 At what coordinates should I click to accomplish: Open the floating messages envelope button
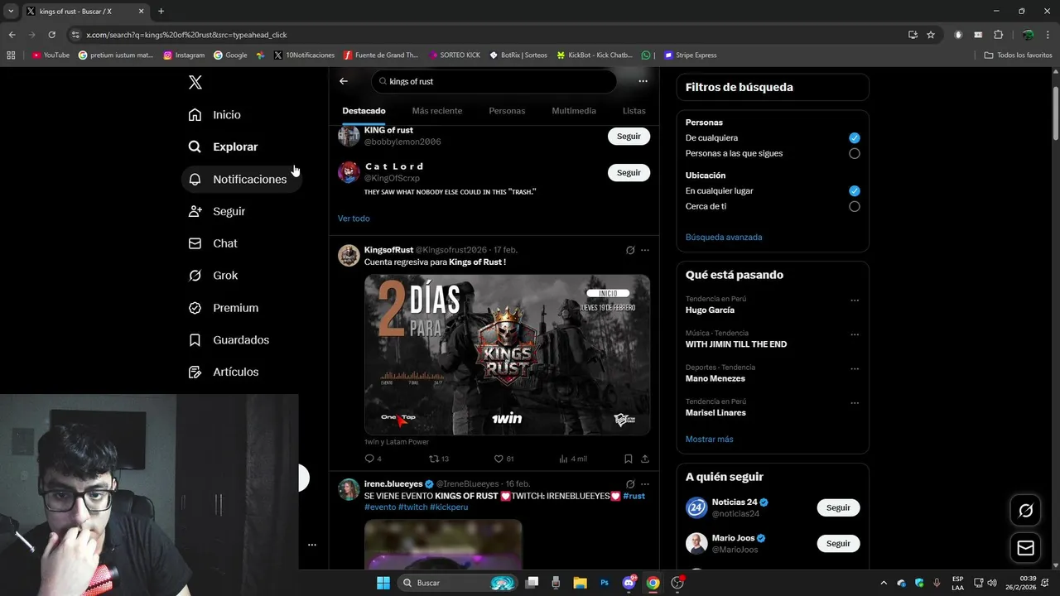click(x=1025, y=548)
